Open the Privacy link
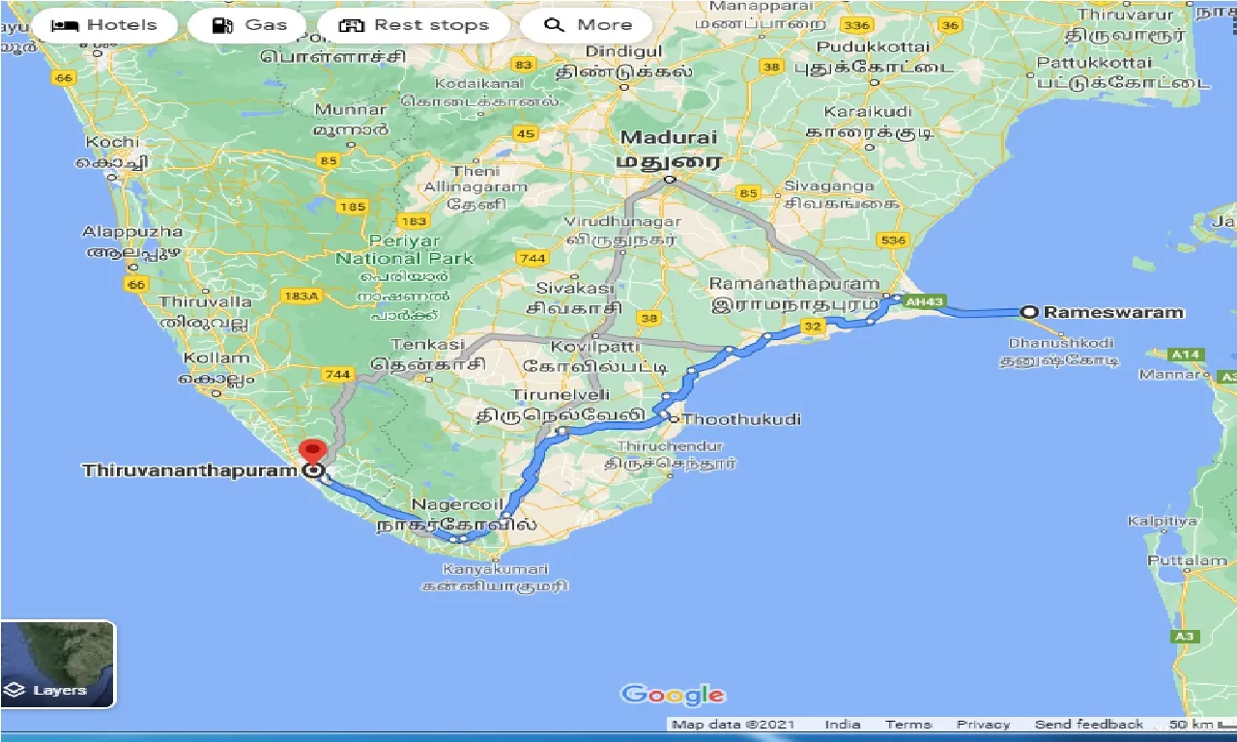The image size is (1237, 742). (x=983, y=725)
